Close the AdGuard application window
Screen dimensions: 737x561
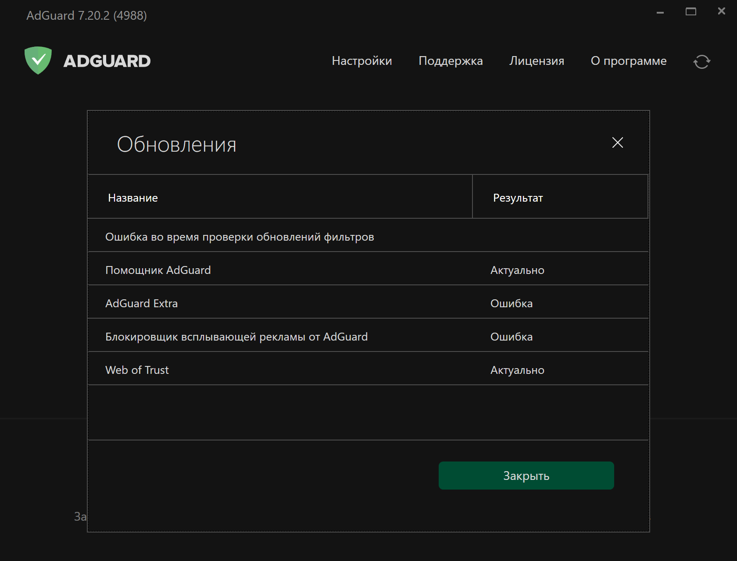pos(722,11)
